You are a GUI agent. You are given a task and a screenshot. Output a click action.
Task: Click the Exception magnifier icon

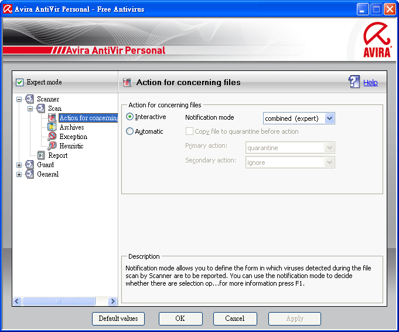pos(52,136)
